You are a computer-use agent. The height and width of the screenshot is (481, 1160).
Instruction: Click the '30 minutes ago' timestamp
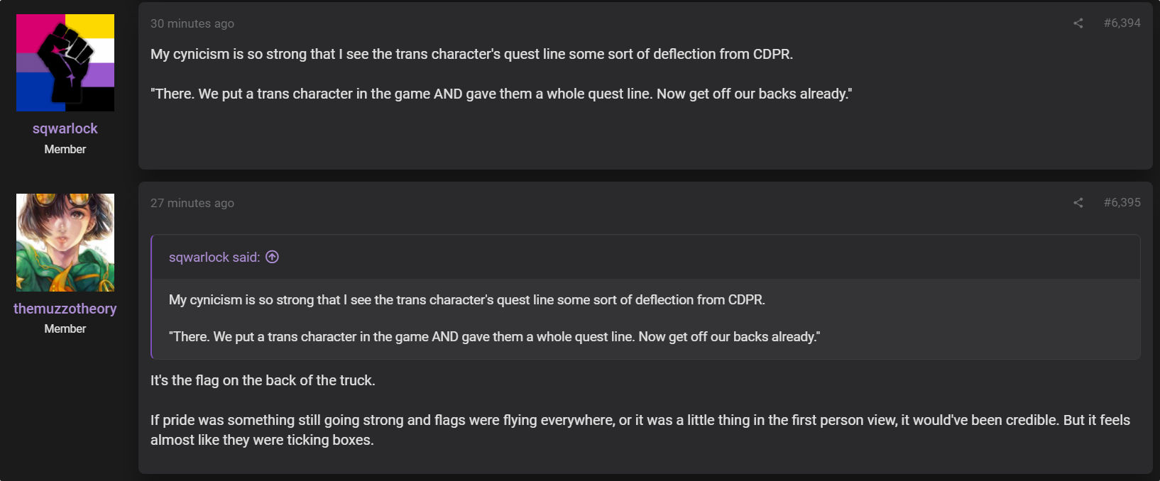[192, 23]
